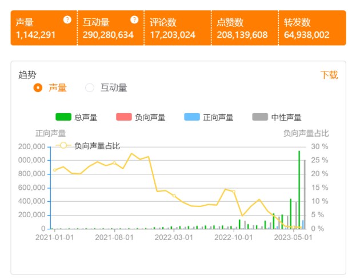Click the 正向声量 legend label text

click(x=218, y=117)
